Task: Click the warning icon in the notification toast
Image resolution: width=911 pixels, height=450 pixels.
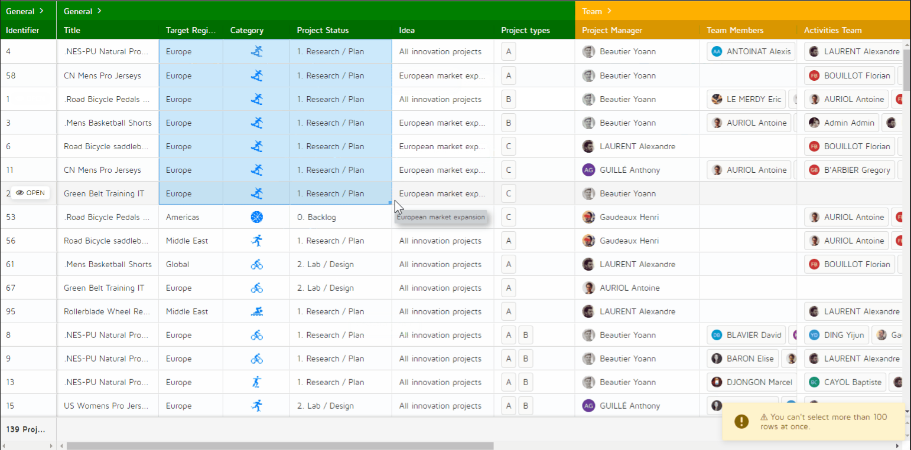Action: coord(741,421)
